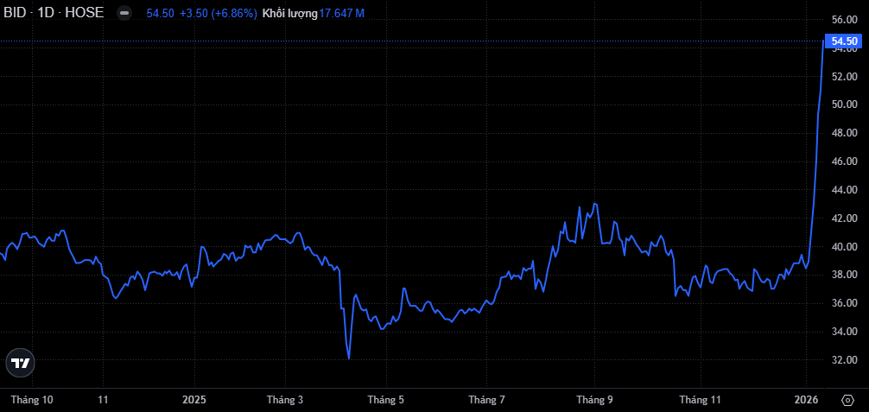
Task: Click the 32.00 price scale label
Action: (x=843, y=359)
